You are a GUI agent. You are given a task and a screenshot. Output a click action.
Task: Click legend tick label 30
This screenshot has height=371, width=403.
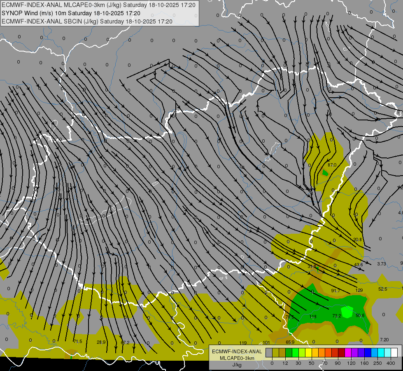coord(298,363)
